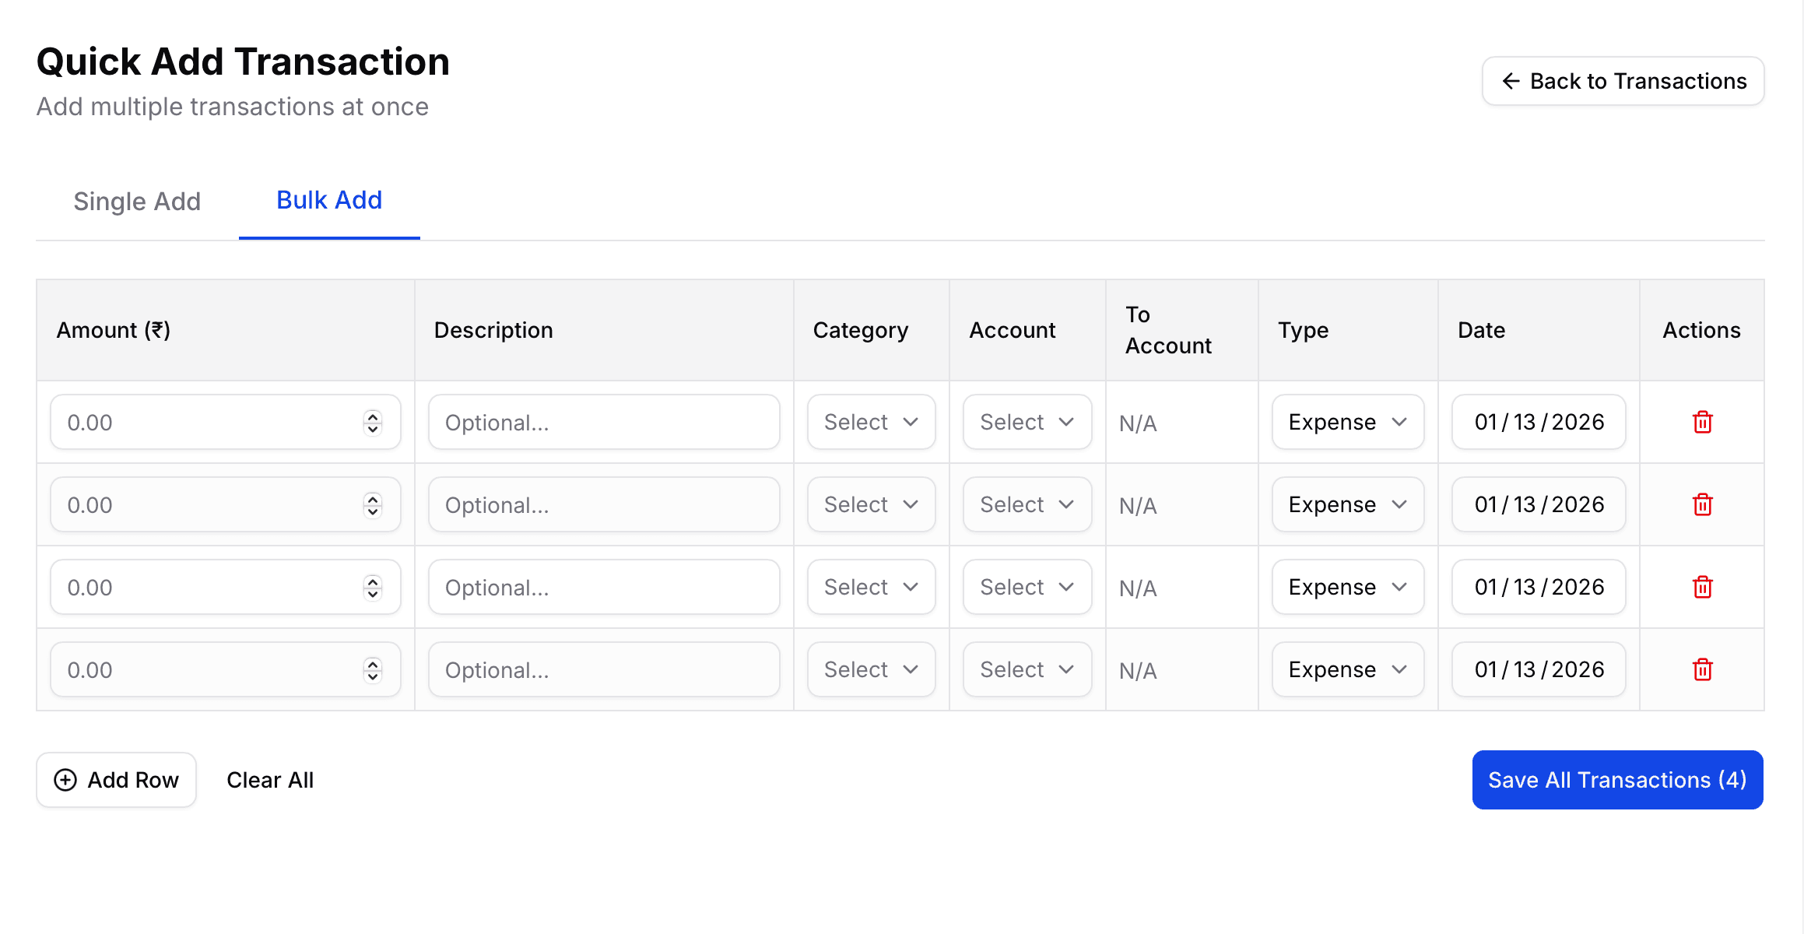
Task: Delete the first transaction row
Action: pyautogui.click(x=1702, y=423)
